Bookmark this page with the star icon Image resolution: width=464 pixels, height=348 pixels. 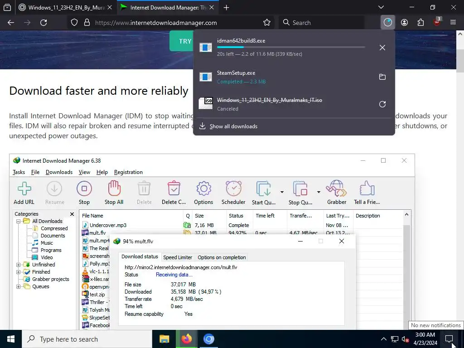(266, 23)
